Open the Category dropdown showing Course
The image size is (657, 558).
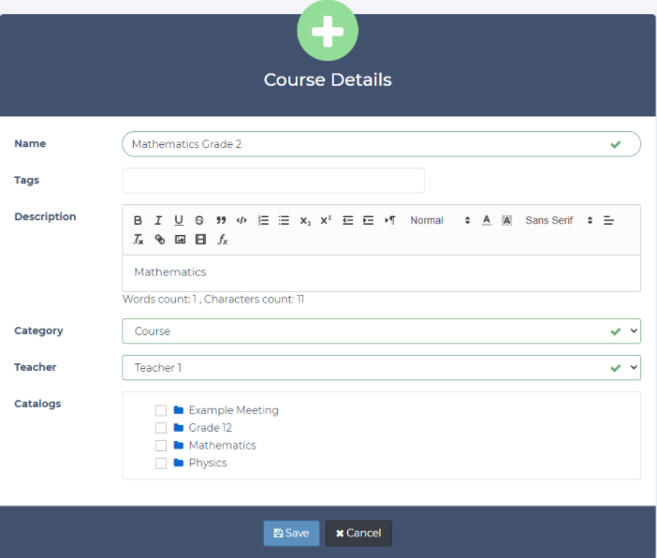coord(381,331)
